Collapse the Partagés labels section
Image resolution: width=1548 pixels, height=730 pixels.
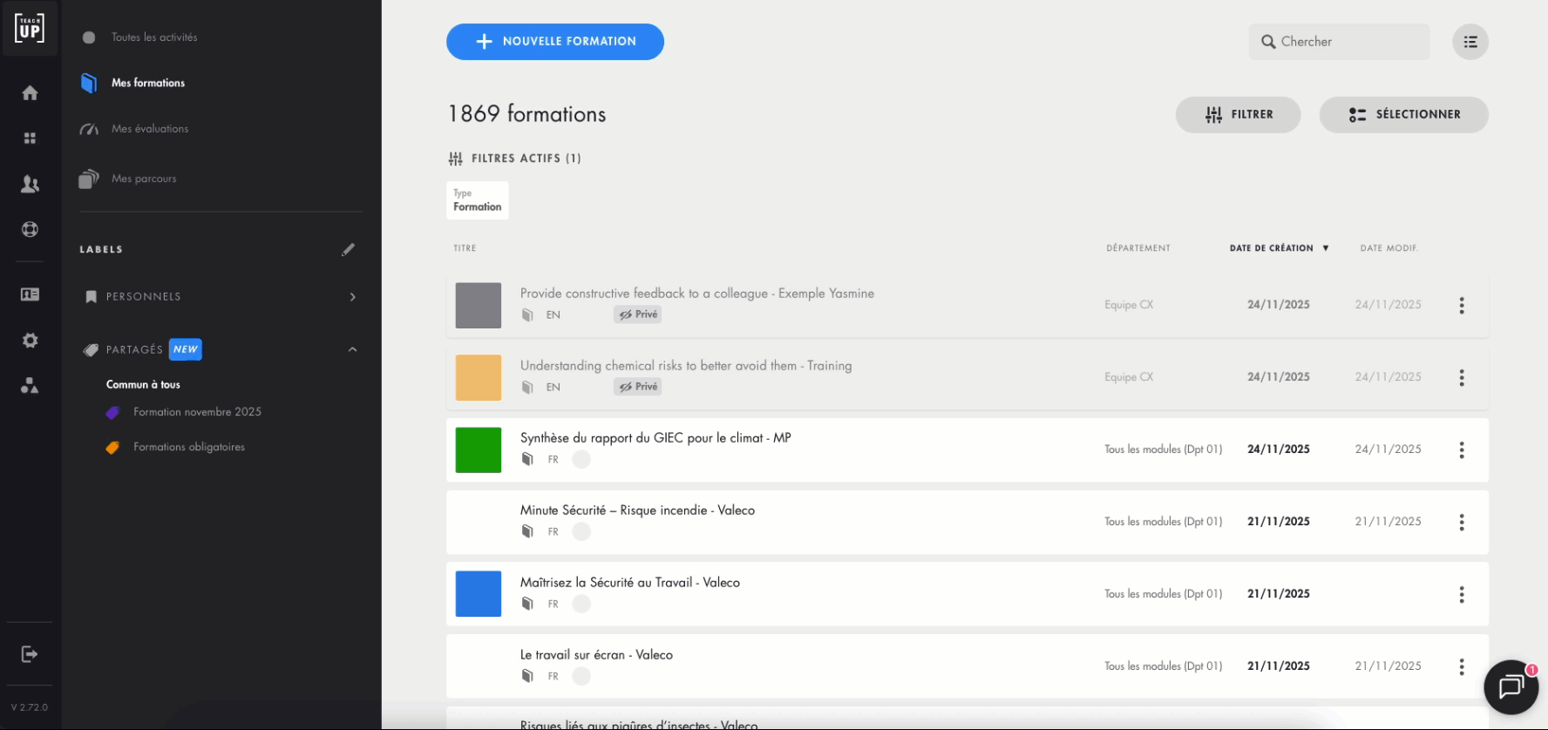pyautogui.click(x=352, y=349)
